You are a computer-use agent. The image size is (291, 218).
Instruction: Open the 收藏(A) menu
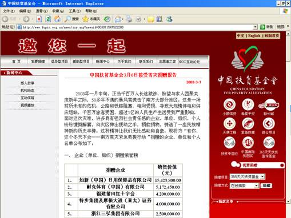58,11
